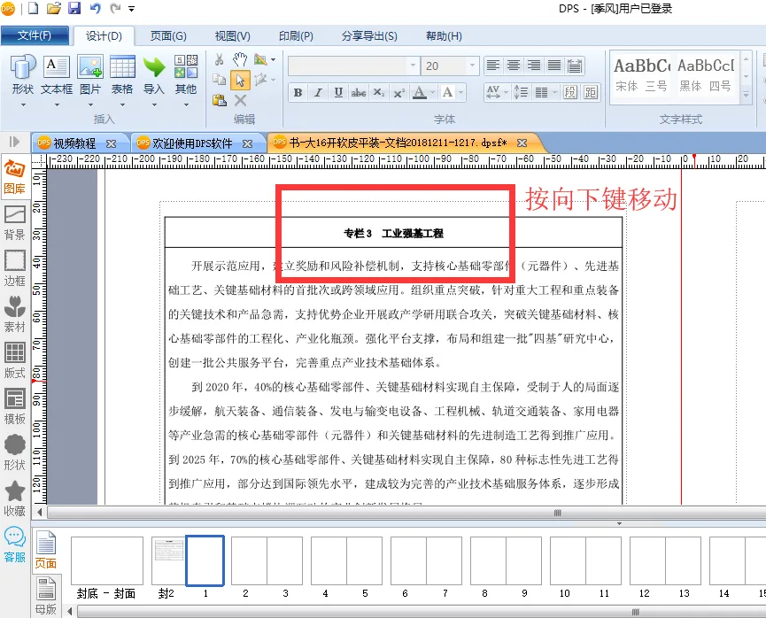This screenshot has height=618, width=766.
Task: Open the 背景 background panel
Action: [x=15, y=223]
